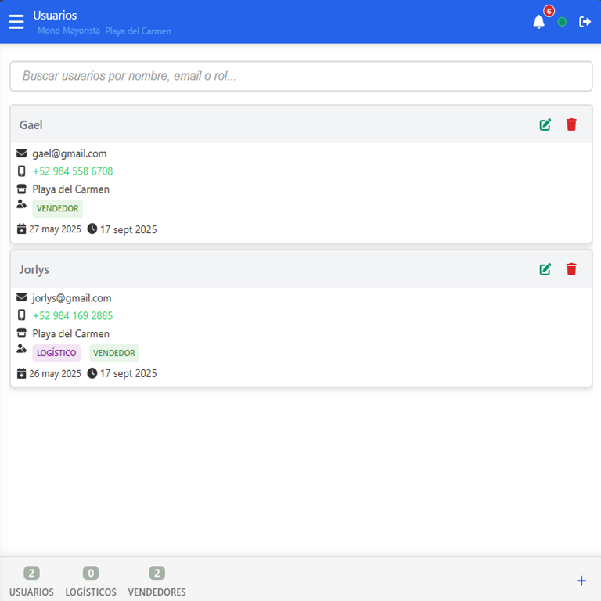Filter by the Vendedores counter tab
Image resolution: width=601 pixels, height=601 pixels.
click(157, 582)
